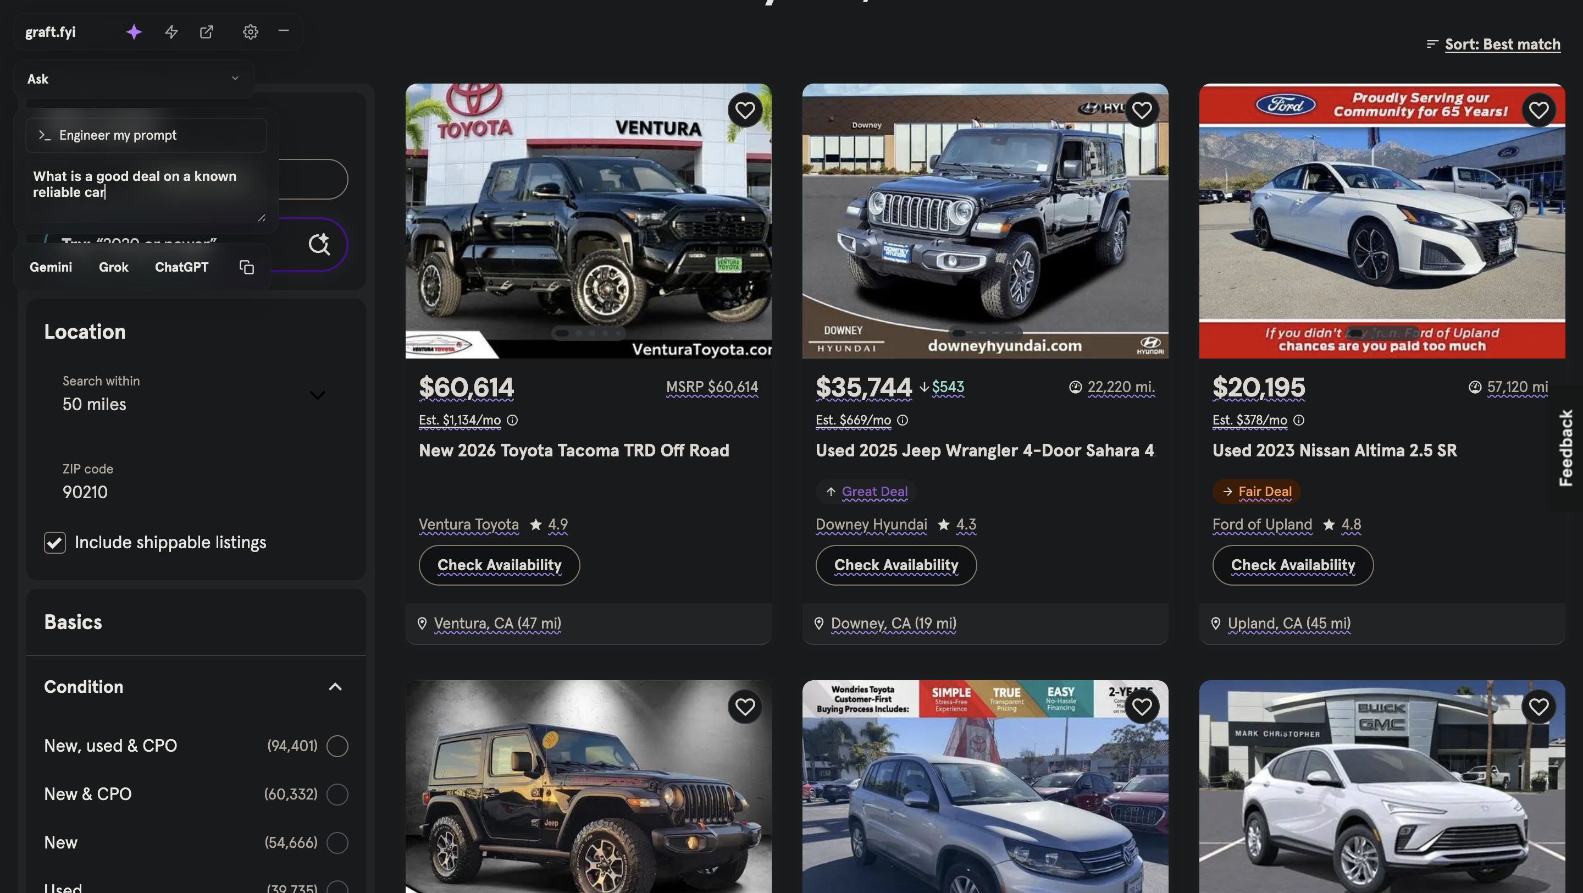
Task: Open the graft.fyi settings gear
Action: coord(250,32)
